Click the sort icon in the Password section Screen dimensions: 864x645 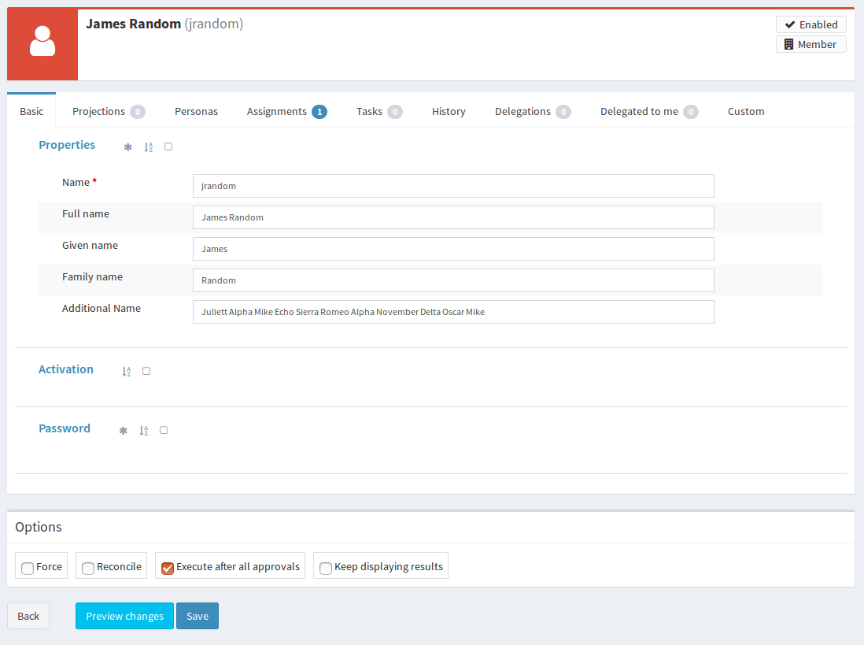click(144, 431)
